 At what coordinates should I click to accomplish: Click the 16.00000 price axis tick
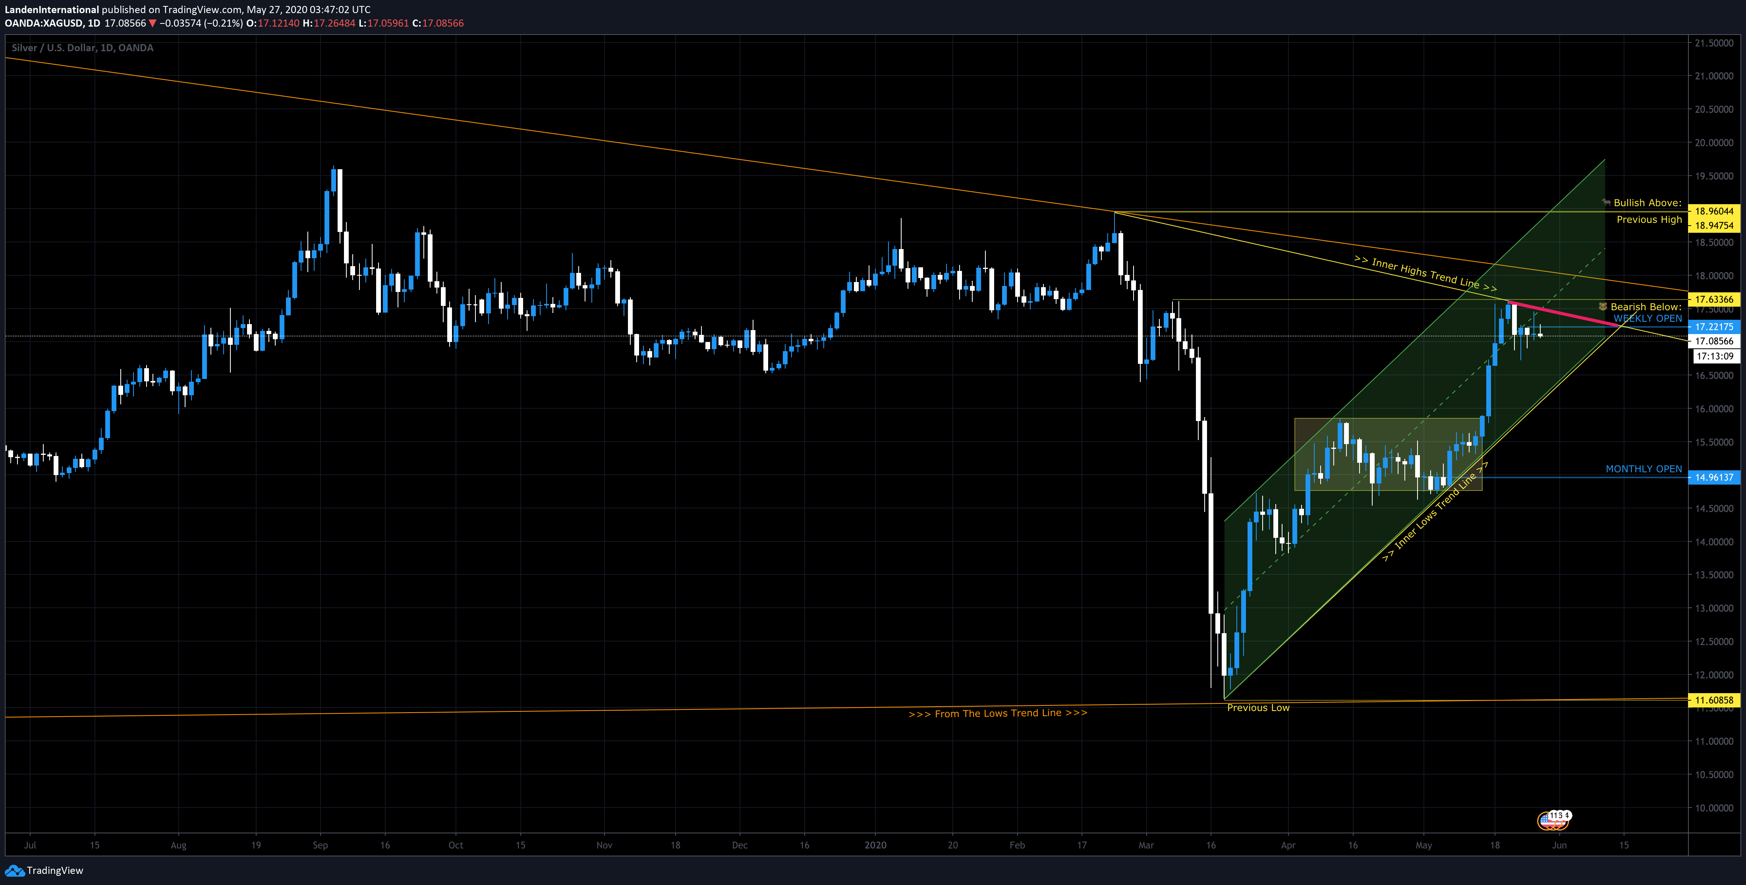(x=1714, y=409)
